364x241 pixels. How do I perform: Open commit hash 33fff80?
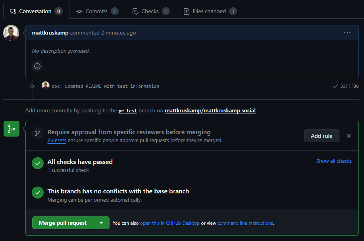pos(349,86)
